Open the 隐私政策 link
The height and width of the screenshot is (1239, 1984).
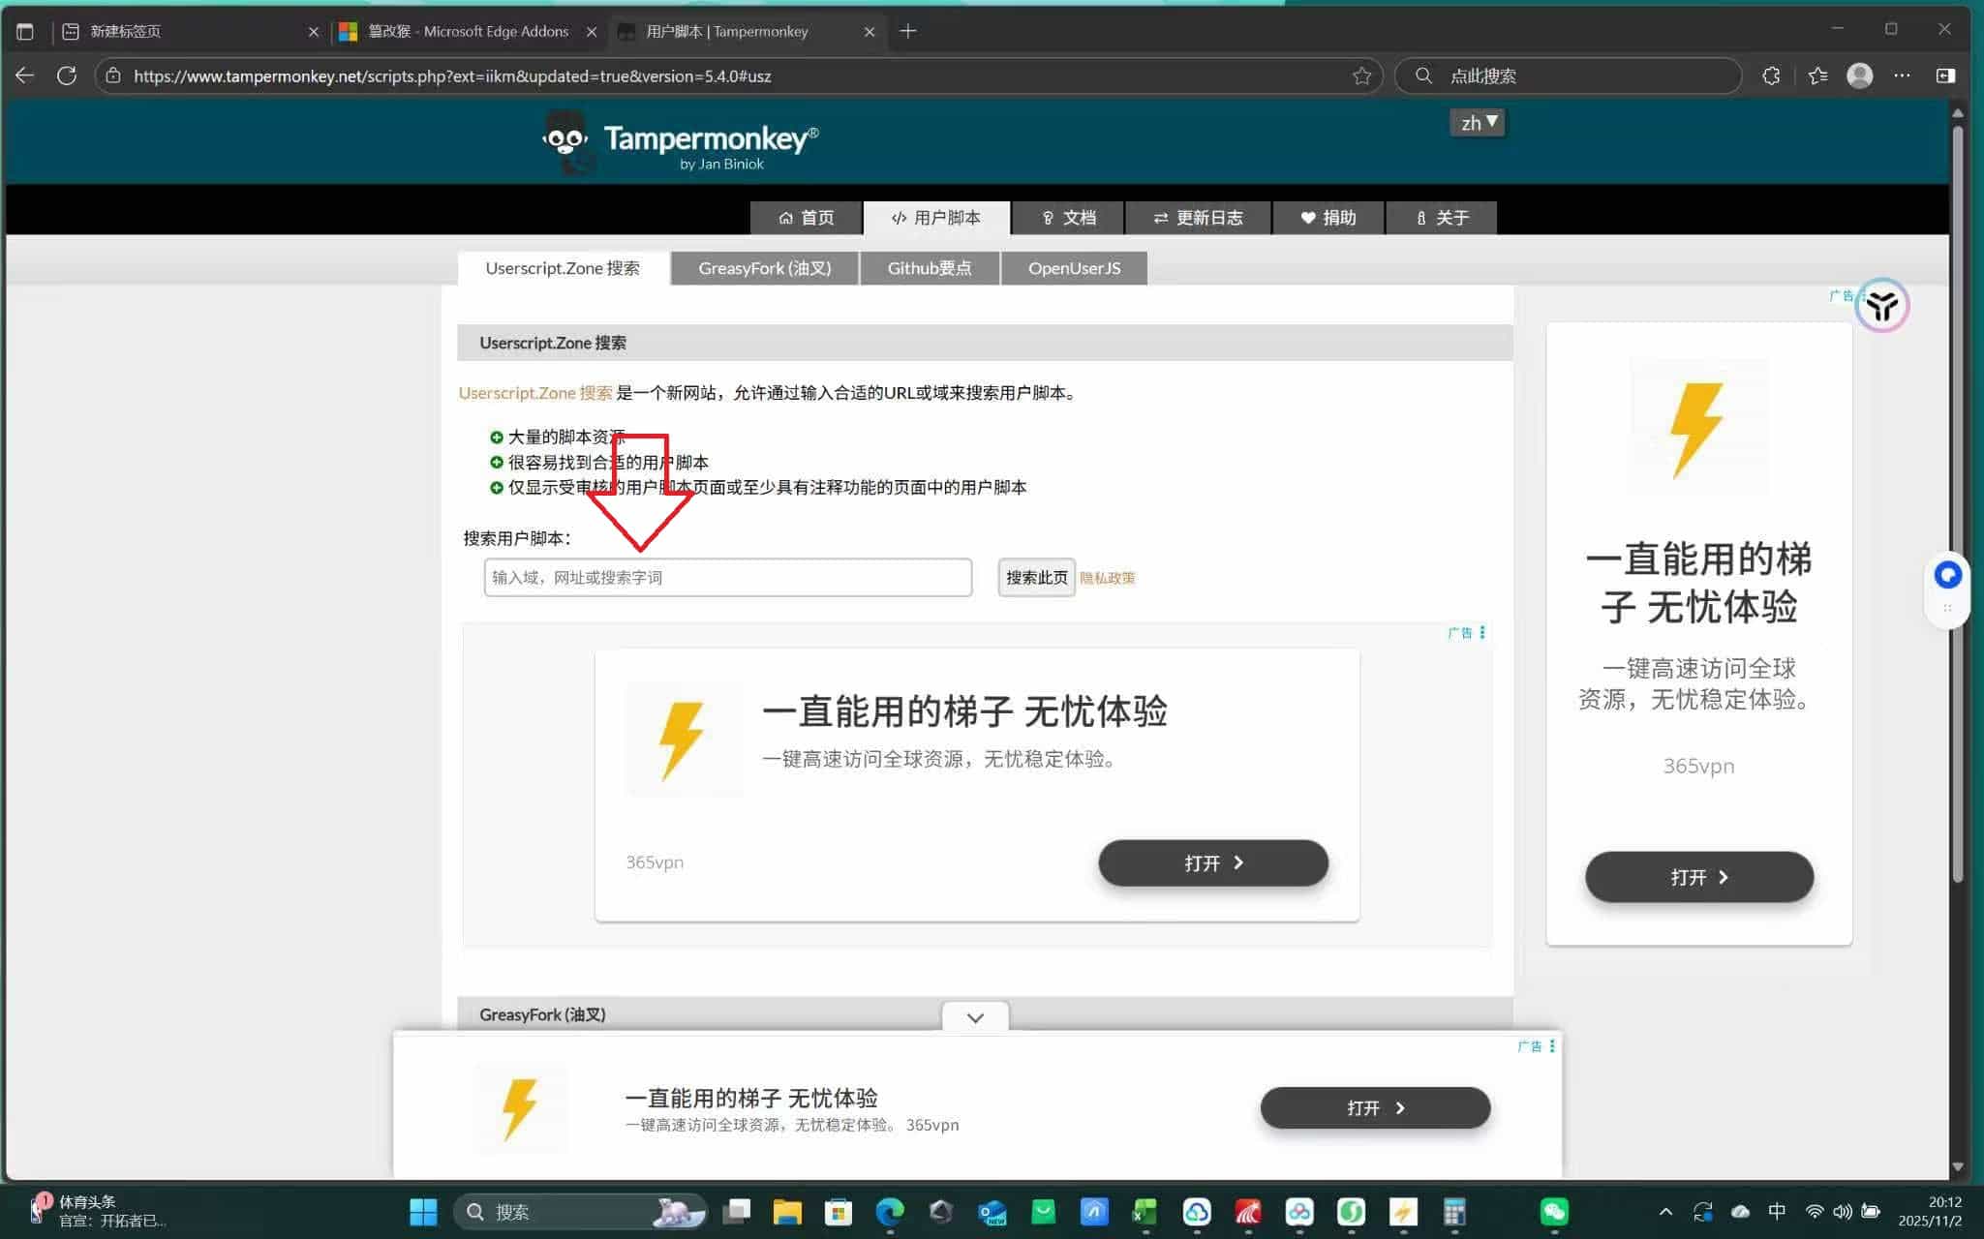pos(1107,578)
